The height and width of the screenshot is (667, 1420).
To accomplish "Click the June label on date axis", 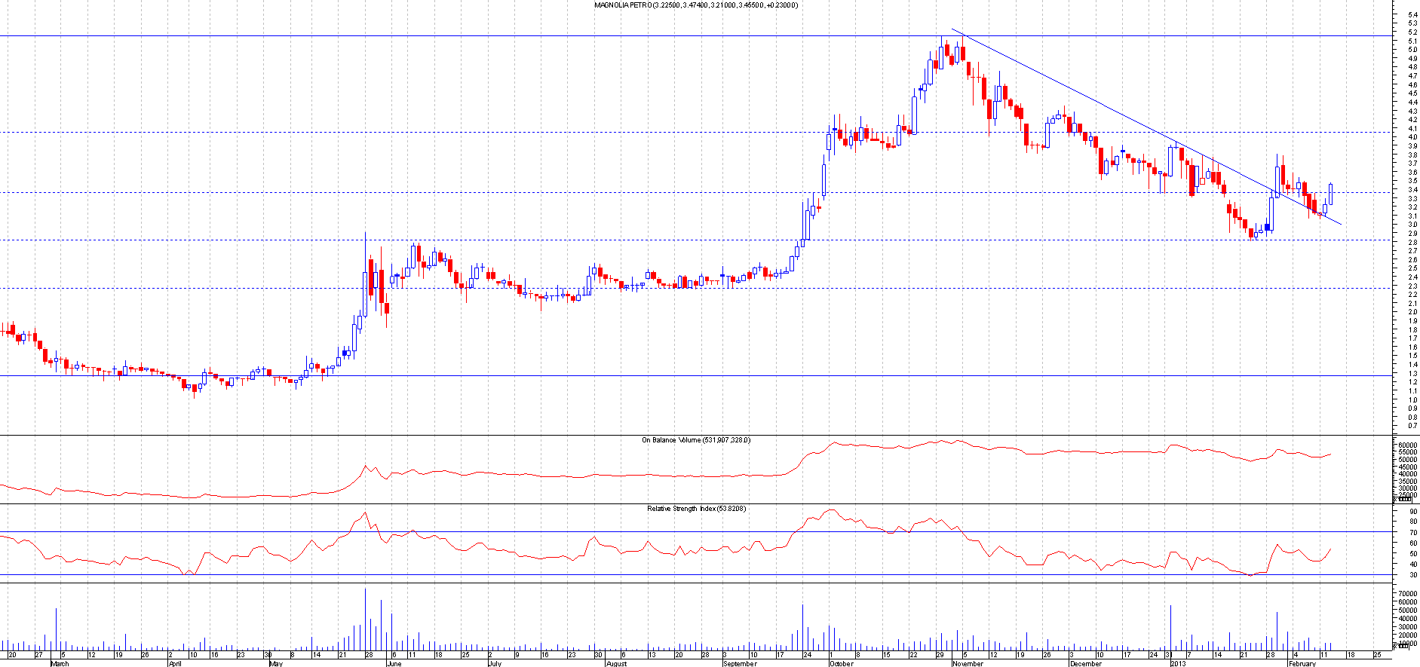I will (x=394, y=663).
